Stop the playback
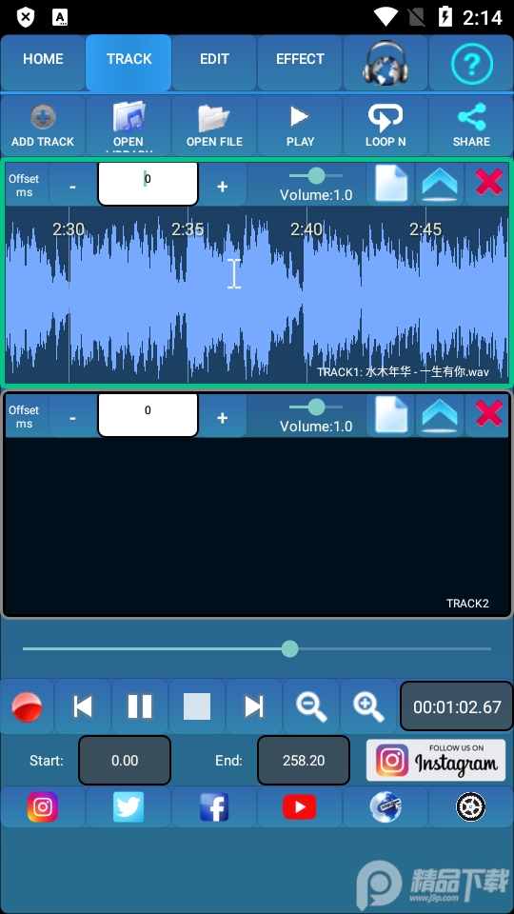The image size is (514, 914). [x=197, y=705]
